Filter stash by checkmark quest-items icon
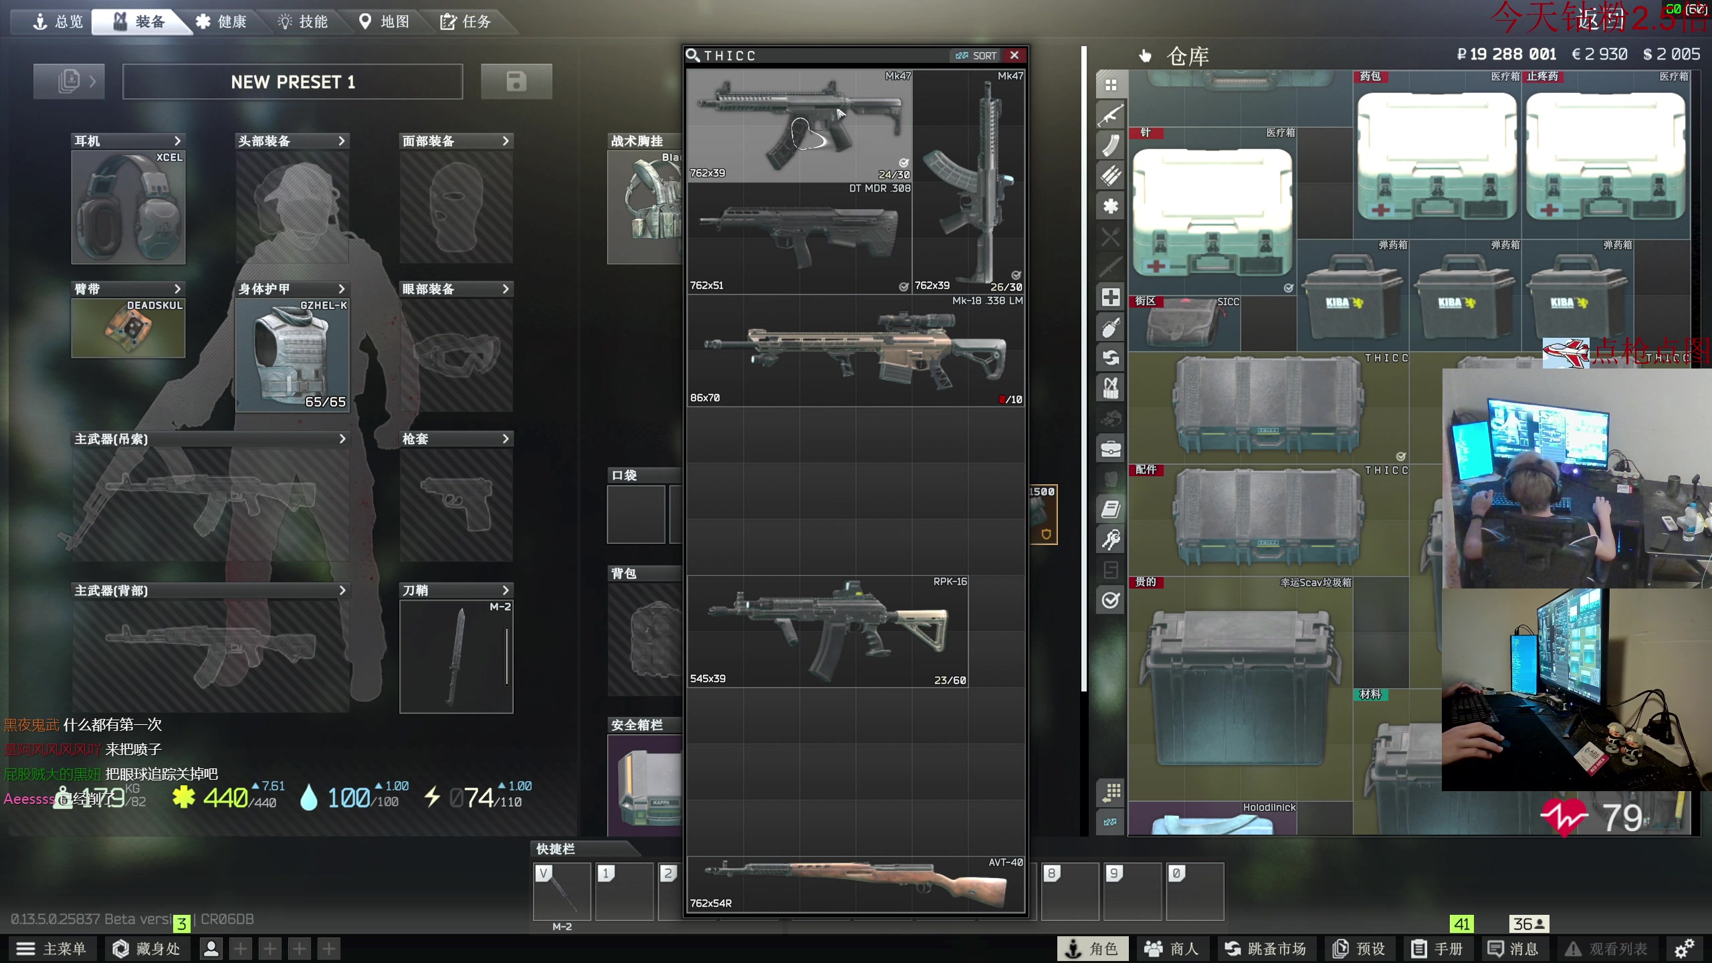The height and width of the screenshot is (963, 1712). click(x=1111, y=600)
